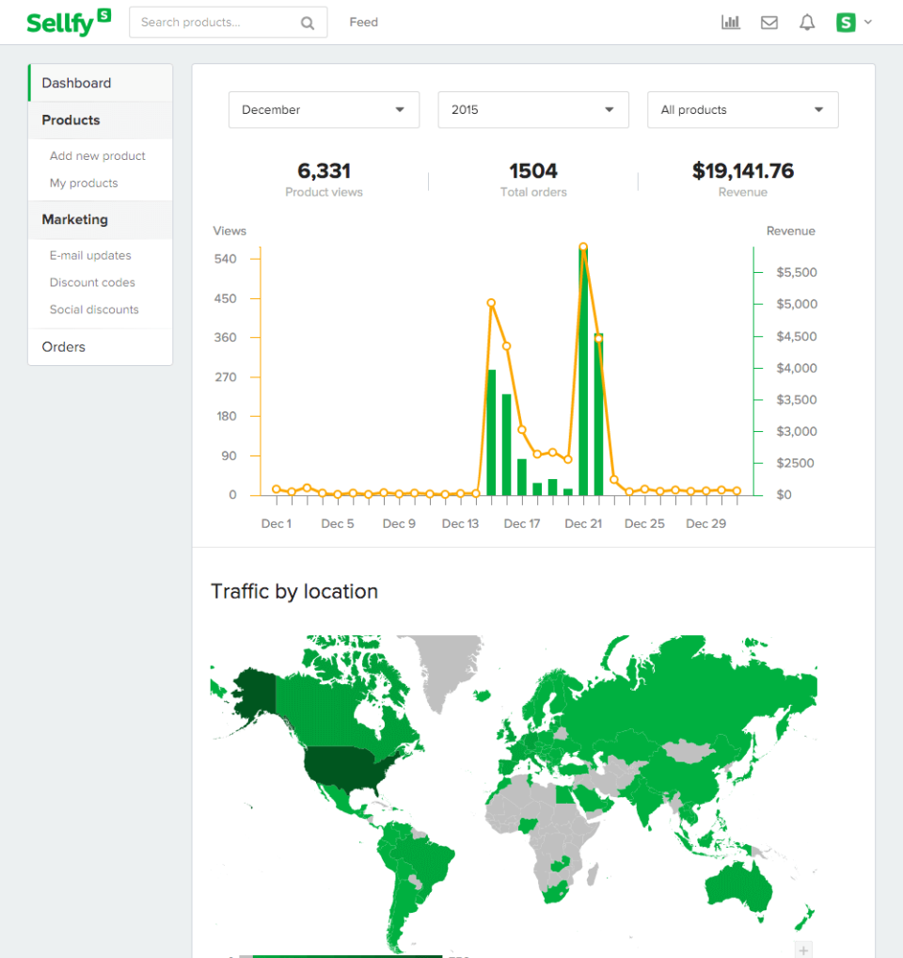Image resolution: width=903 pixels, height=958 pixels.
Task: Open the statistics bar chart icon
Action: 731,23
